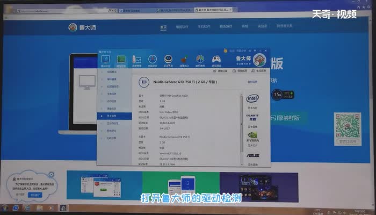Image resolution: width=376 pixels, height=215 pixels.
Task: Click the save screenshot button
Action: click(x=240, y=71)
